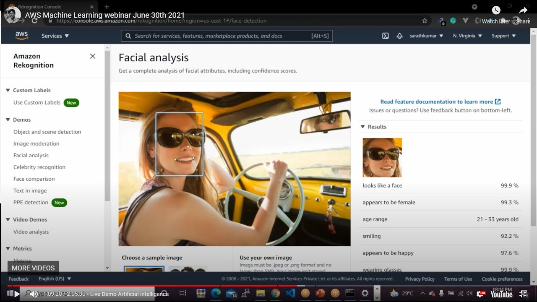
Task: Open Microsoft Edge from the taskbar
Action: pos(216,293)
